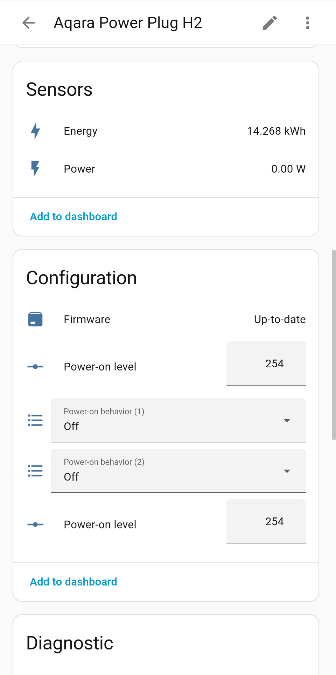Tap the pencil edit icon
This screenshot has width=336, height=675.
(270, 23)
